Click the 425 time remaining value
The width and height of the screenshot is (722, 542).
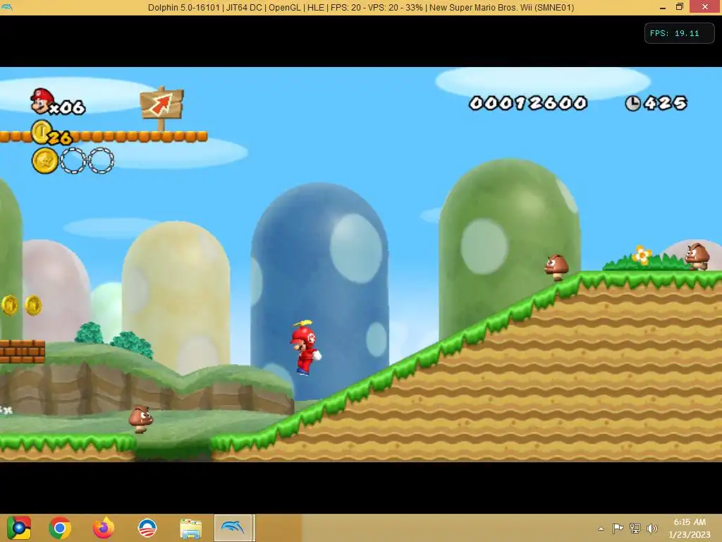tap(666, 103)
